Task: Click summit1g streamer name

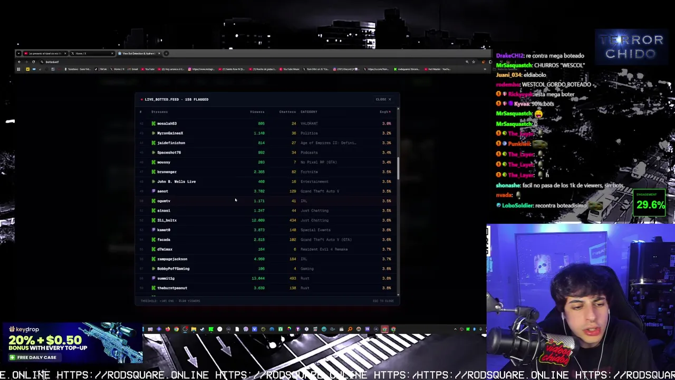Action: tap(166, 278)
